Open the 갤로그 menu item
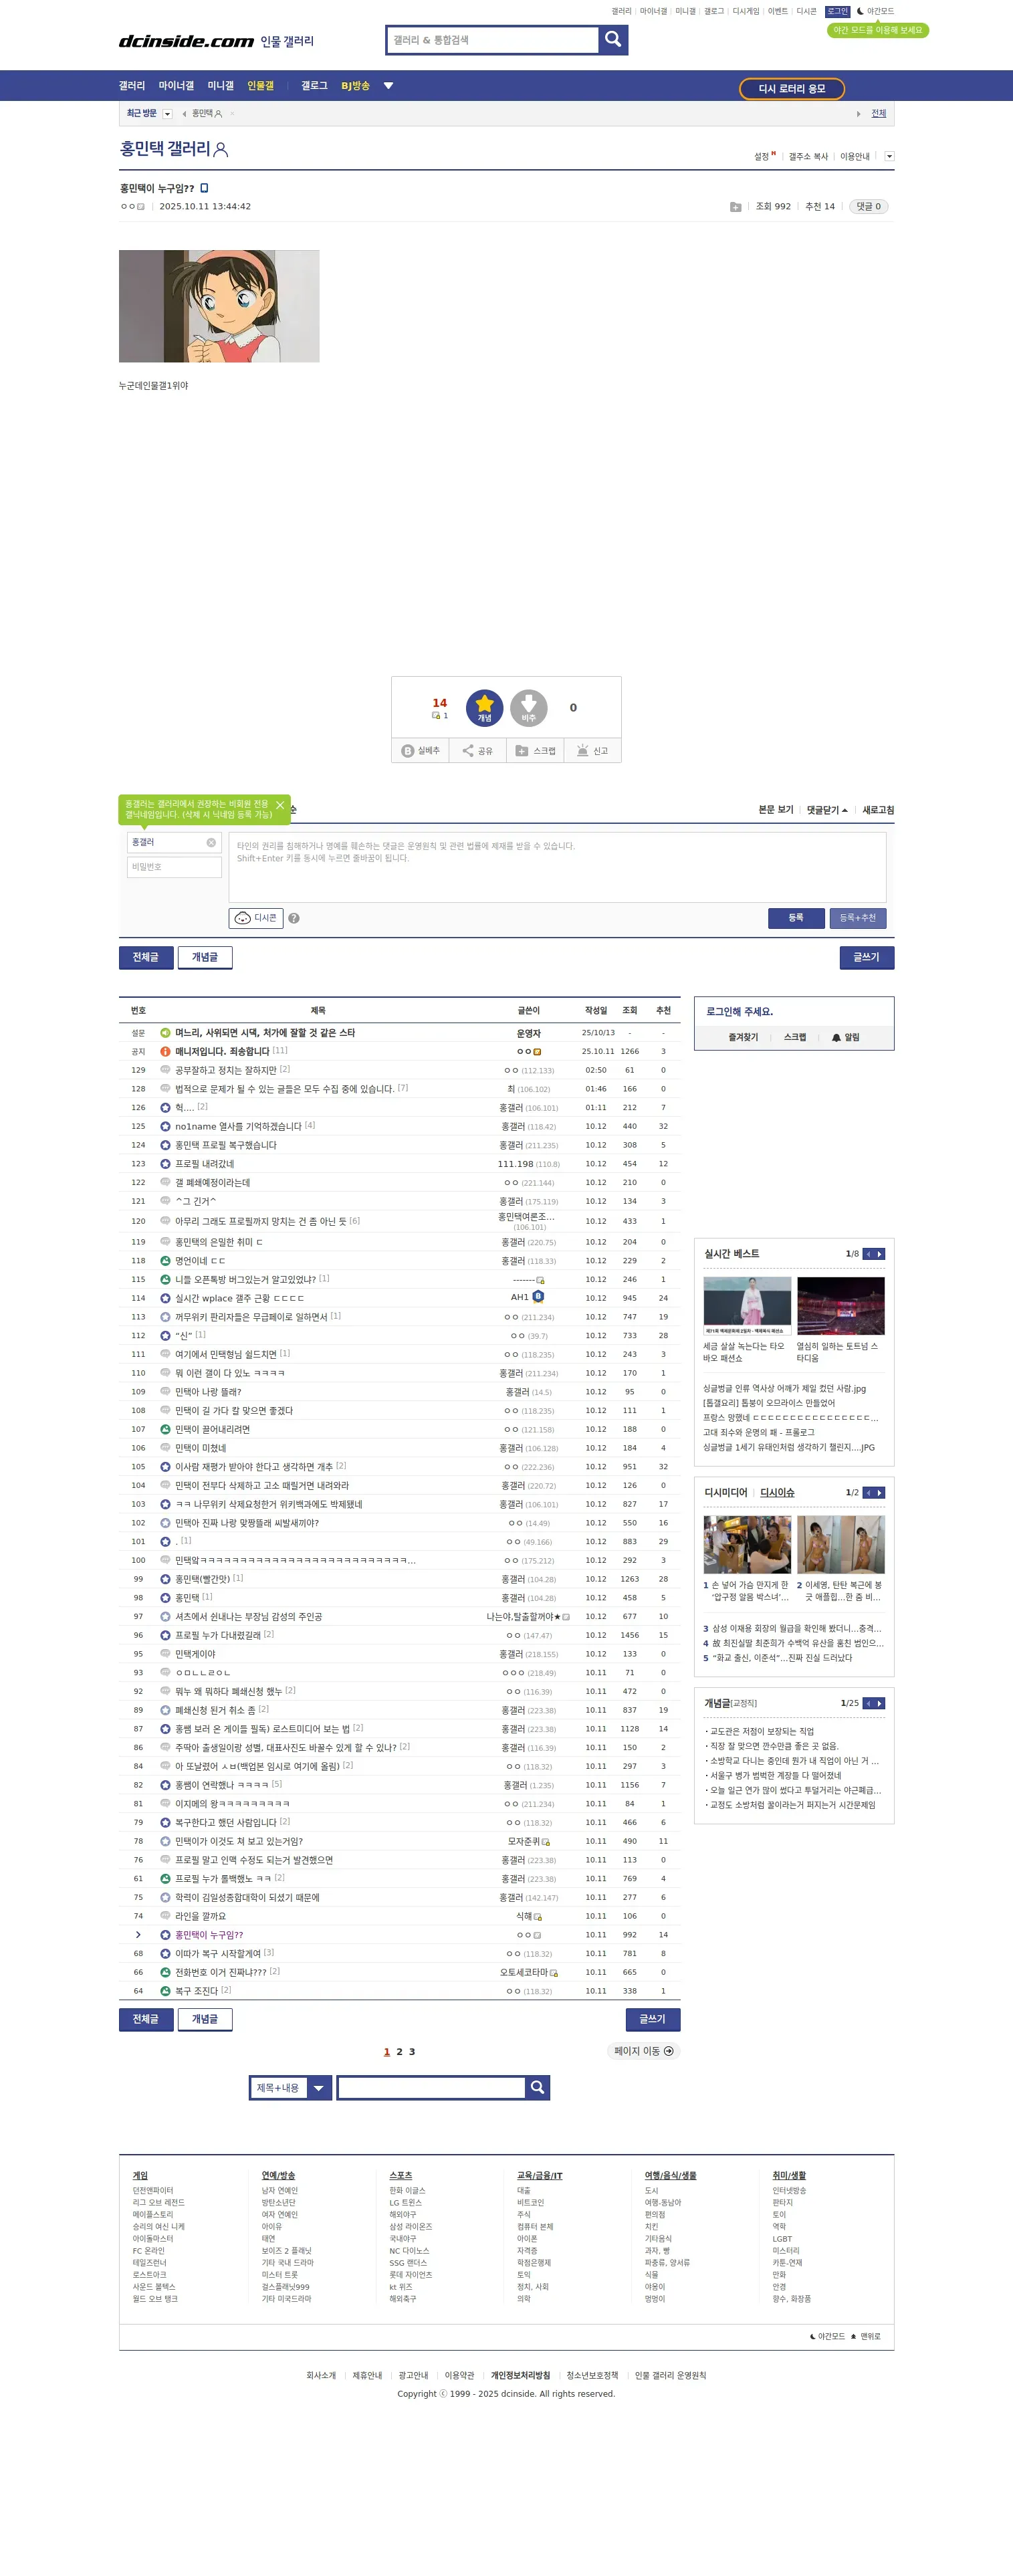1013x2576 pixels. [314, 86]
